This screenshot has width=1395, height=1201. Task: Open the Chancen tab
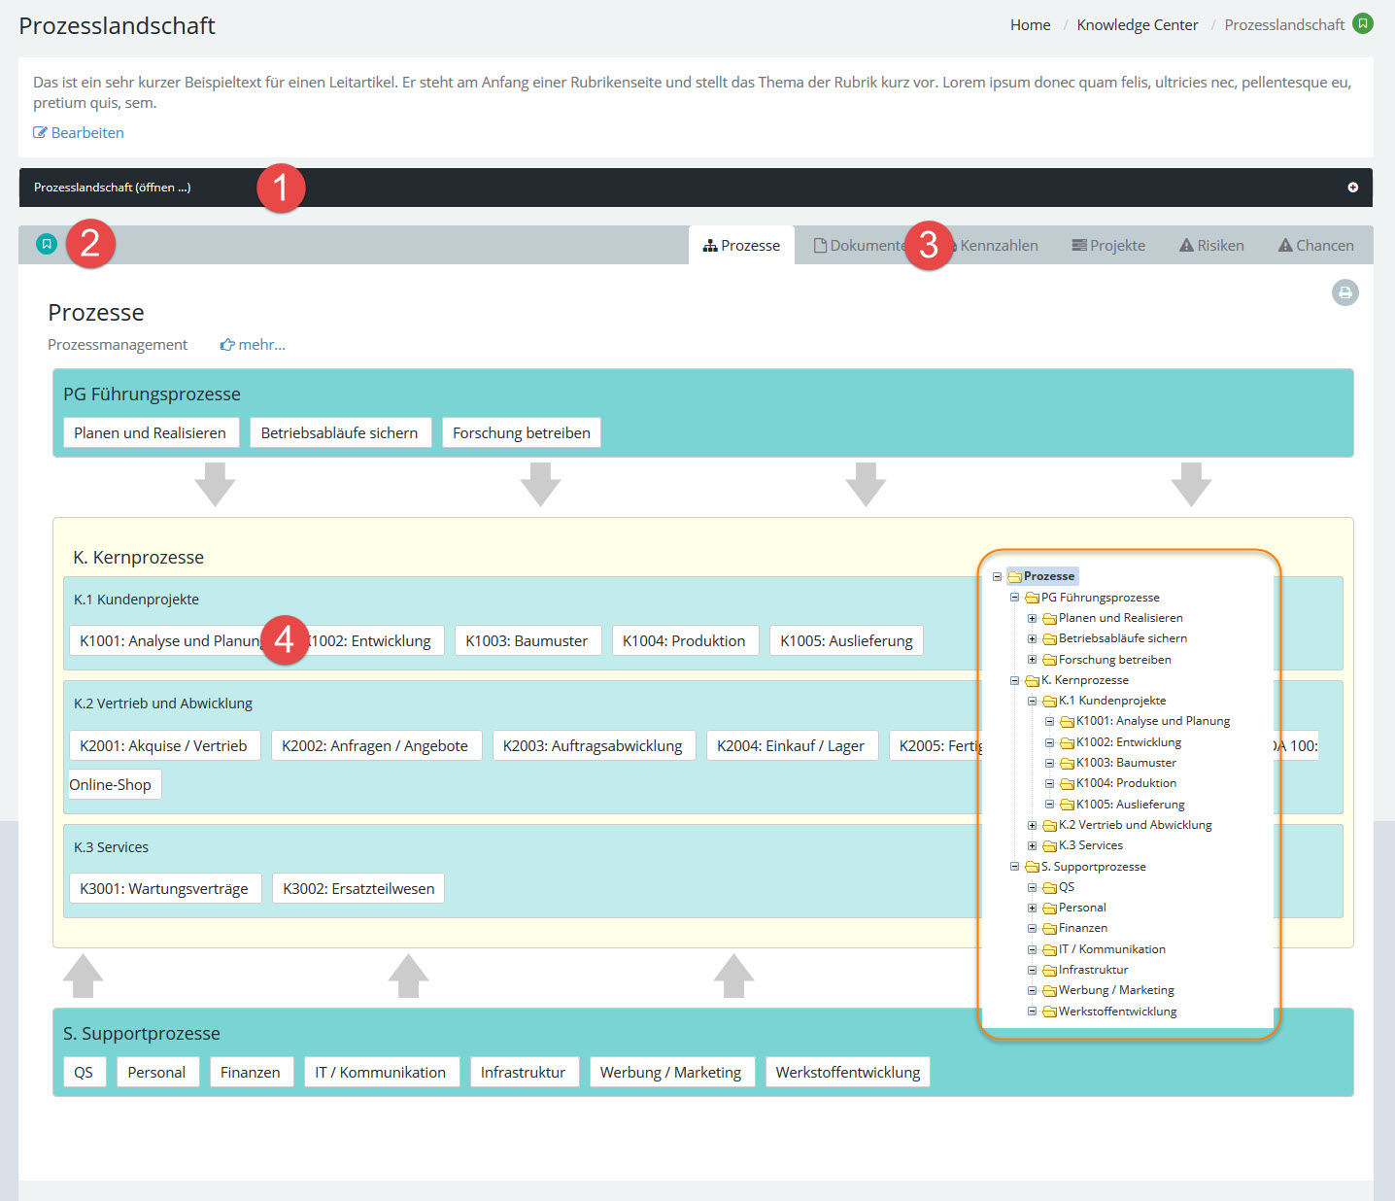tap(1315, 246)
